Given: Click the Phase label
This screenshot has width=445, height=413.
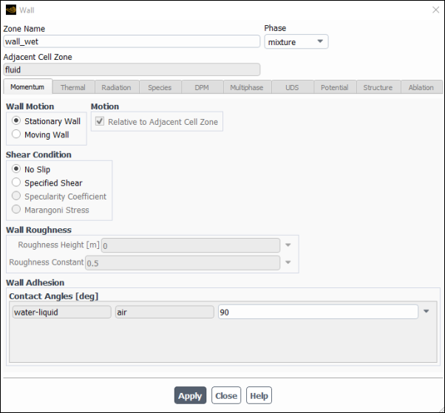Looking at the screenshot, I should point(275,28).
